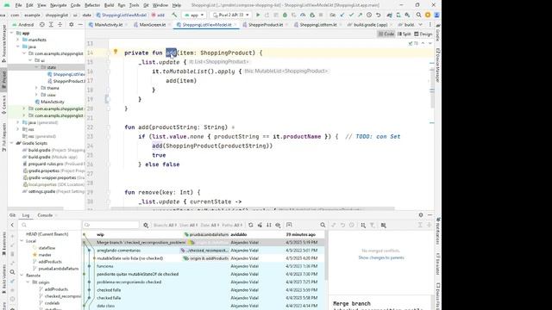The width and height of the screenshot is (552, 310).
Task: Click the sort arrows icon in Git log
Action: [x=269, y=225]
